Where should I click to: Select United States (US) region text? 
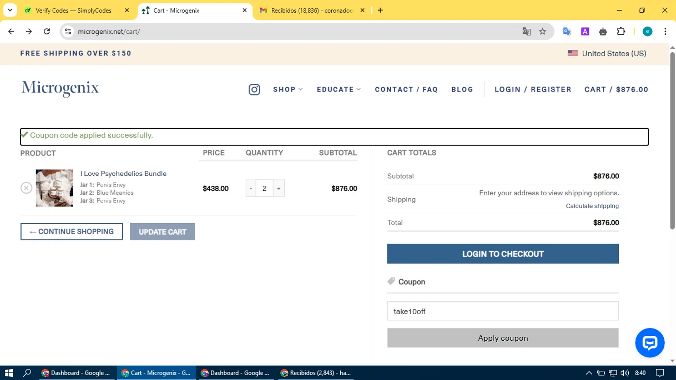pyautogui.click(x=614, y=53)
